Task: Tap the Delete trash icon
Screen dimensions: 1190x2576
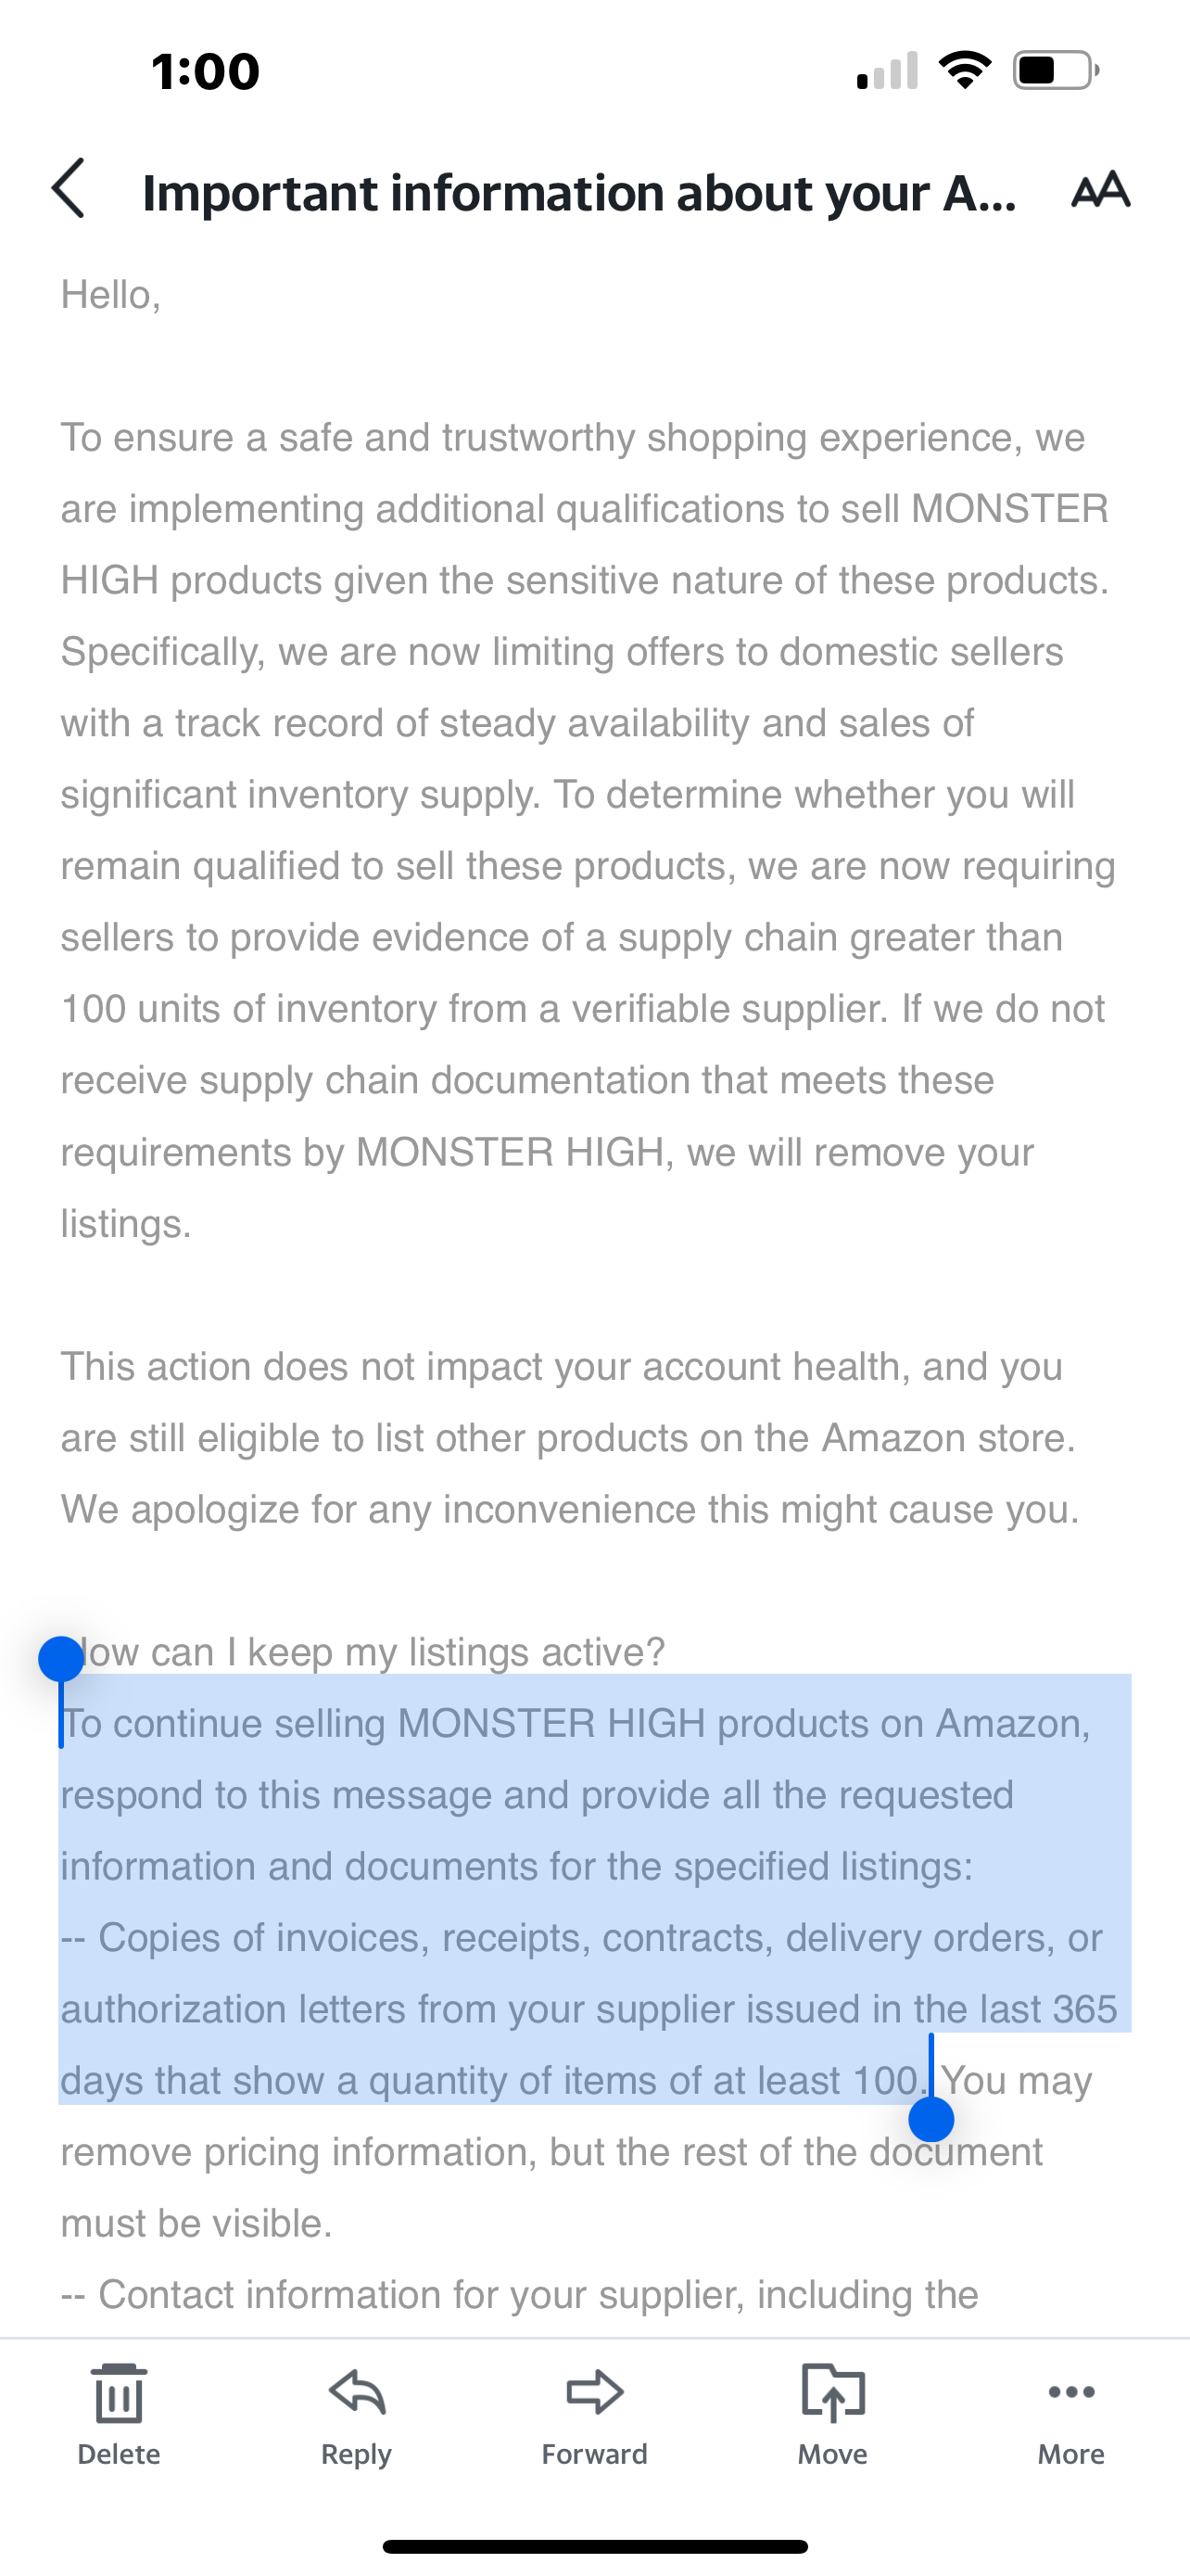Action: tap(119, 2394)
